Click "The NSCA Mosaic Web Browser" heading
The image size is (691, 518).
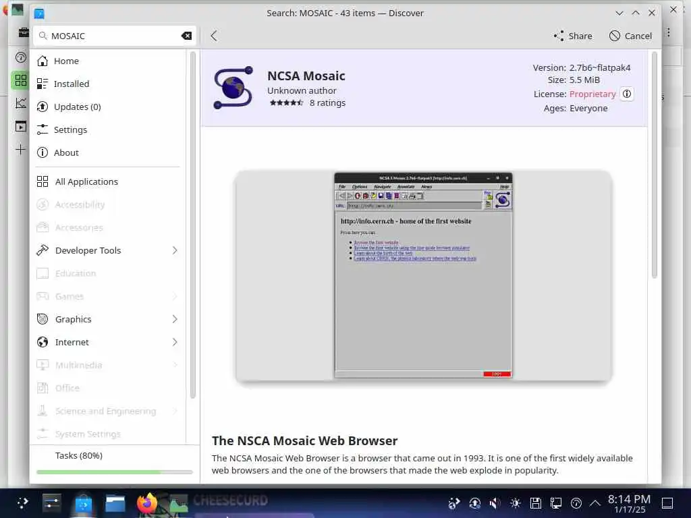click(304, 440)
